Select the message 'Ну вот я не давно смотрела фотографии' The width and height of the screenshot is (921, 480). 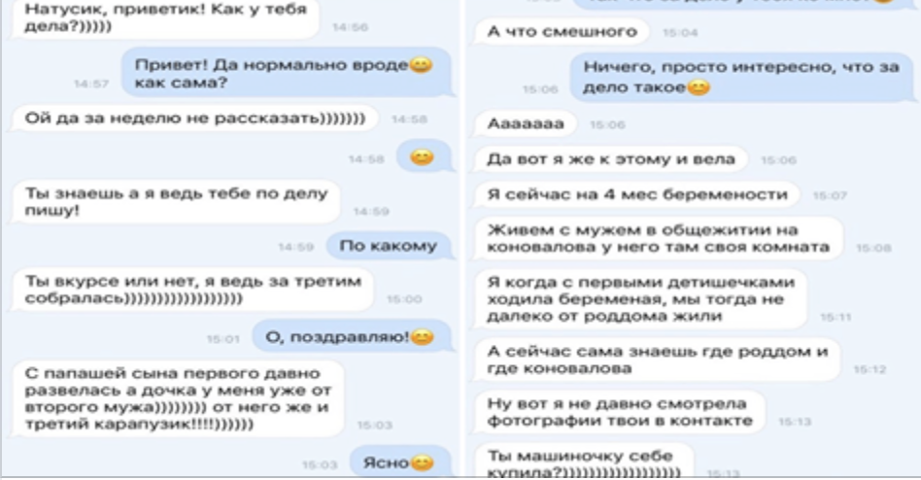pos(620,412)
